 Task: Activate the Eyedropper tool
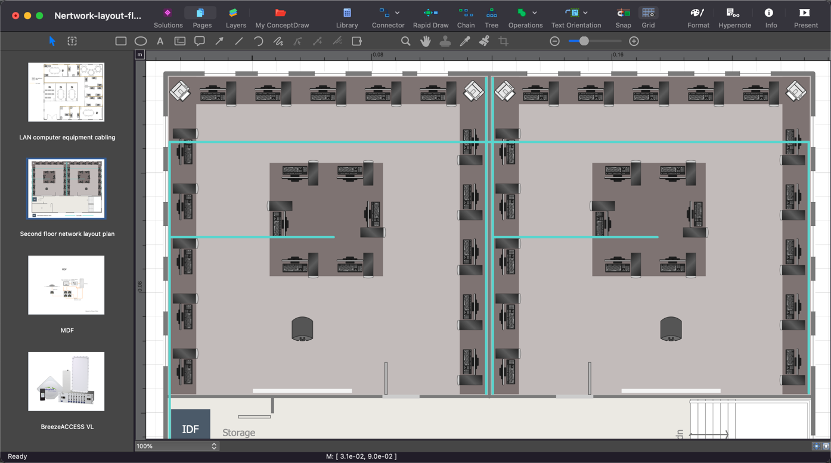tap(465, 41)
